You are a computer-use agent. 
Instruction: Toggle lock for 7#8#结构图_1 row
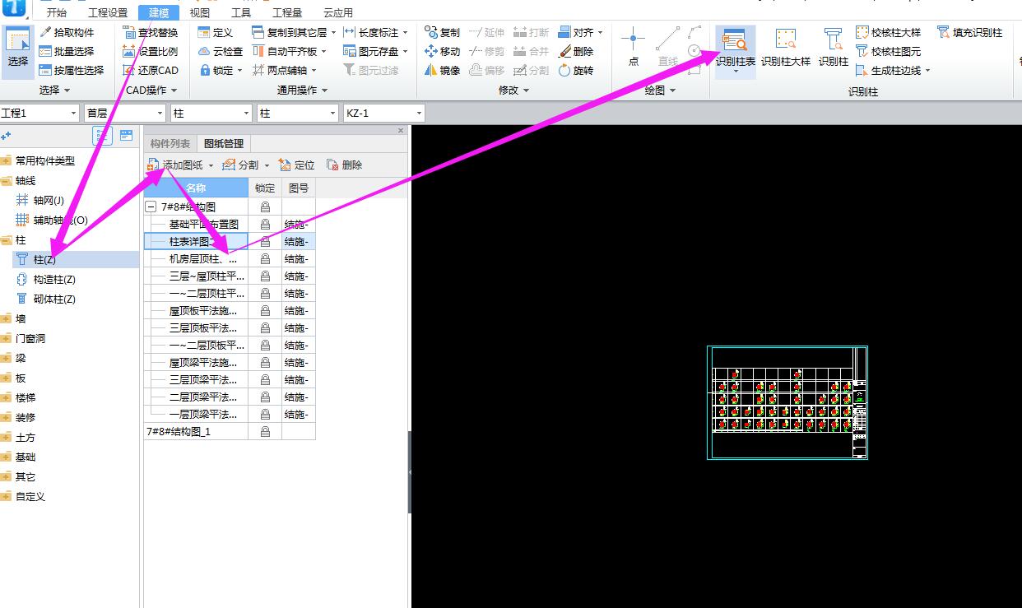[x=265, y=432]
